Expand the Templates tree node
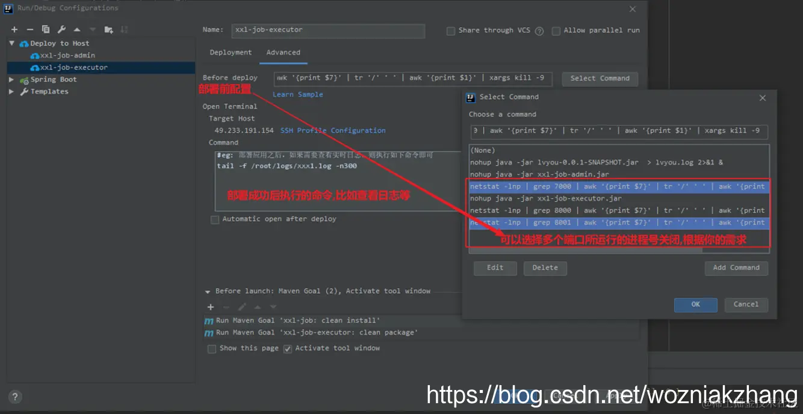 (x=12, y=91)
